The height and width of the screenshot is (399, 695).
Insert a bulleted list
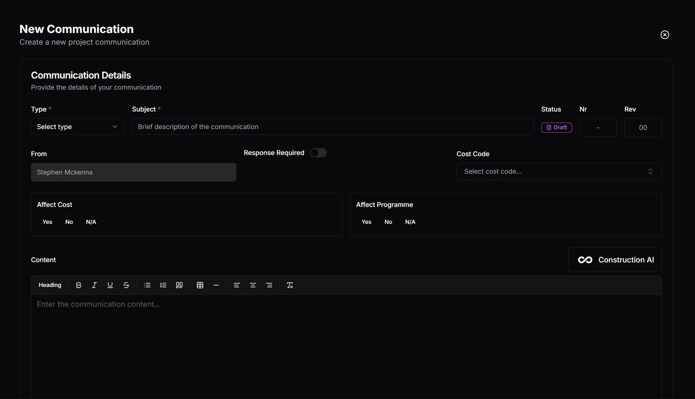click(147, 285)
